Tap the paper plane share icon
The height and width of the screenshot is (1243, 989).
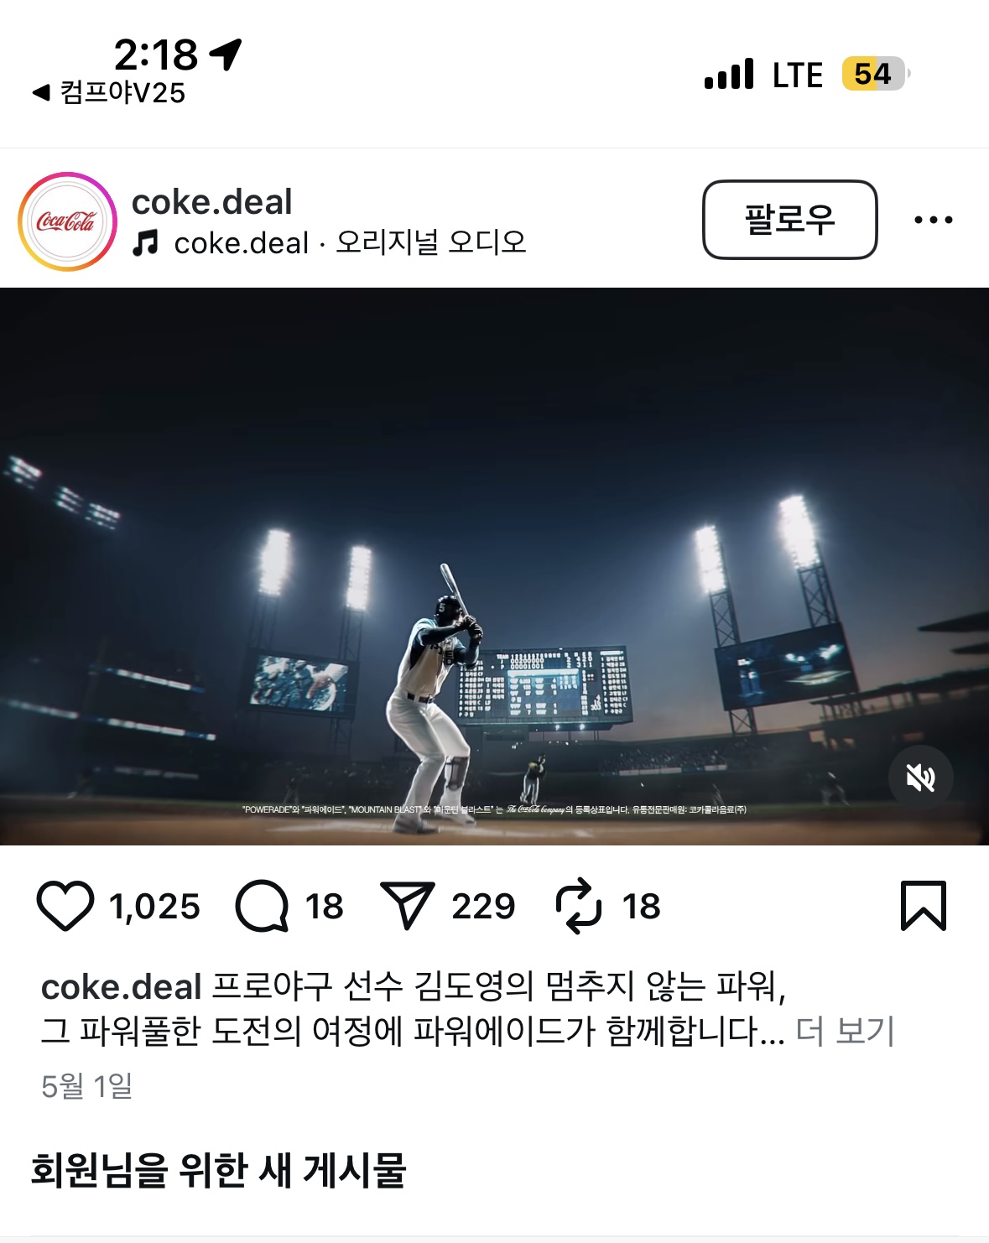(x=408, y=905)
